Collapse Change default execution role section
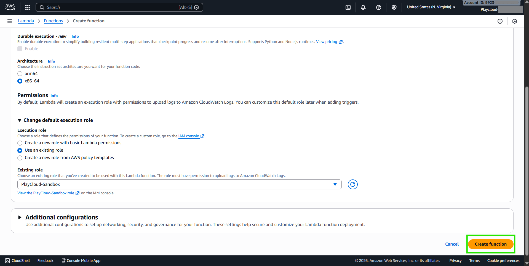This screenshot has width=529, height=266. coord(20,120)
